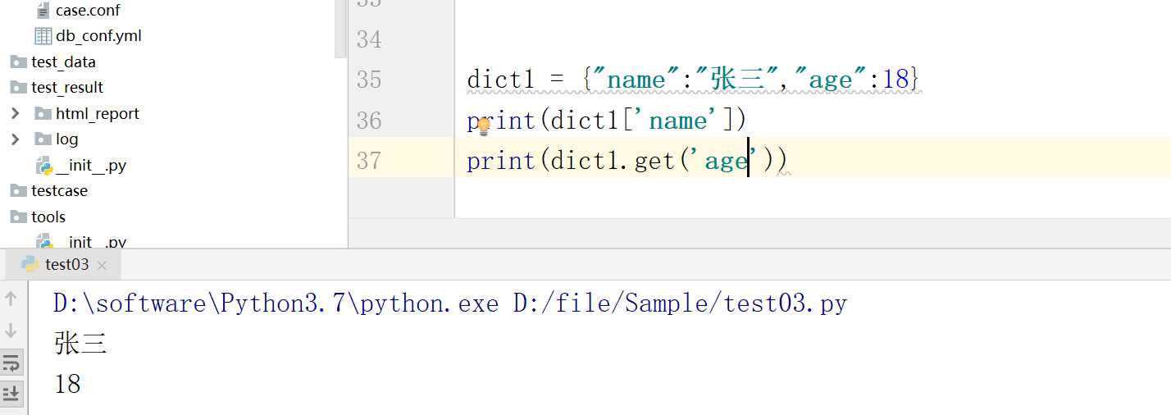Click 'age' string on line 37
Viewport: 1171px width, 415px height.
(727, 161)
